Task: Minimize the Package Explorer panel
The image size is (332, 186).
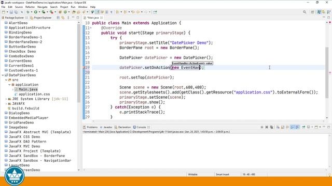Action: pyautogui.click(x=73, y=17)
